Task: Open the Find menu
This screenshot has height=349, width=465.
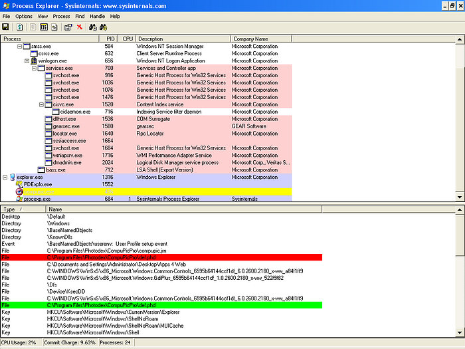Action: [x=80, y=17]
